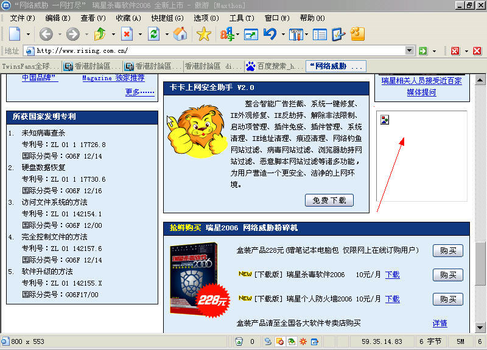Viewport: 487px width, 350px height.
Task: Open the Magazine 独家推荐 link
Action: [x=113, y=78]
